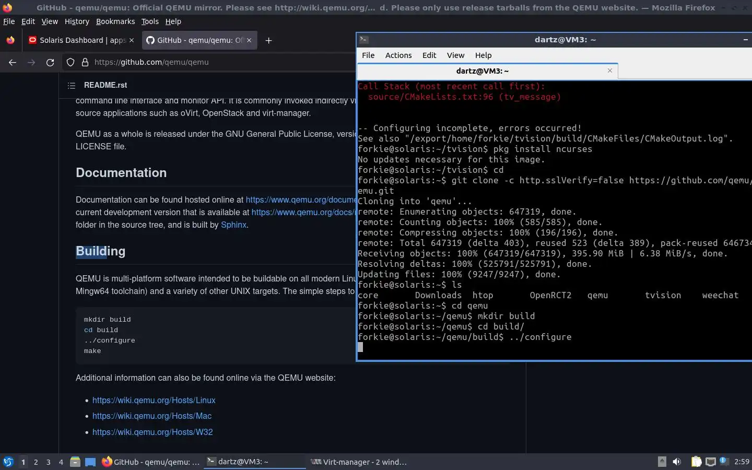752x470 pixels.
Task: Click the terminal icon in terminal title bar
Action: [364, 40]
